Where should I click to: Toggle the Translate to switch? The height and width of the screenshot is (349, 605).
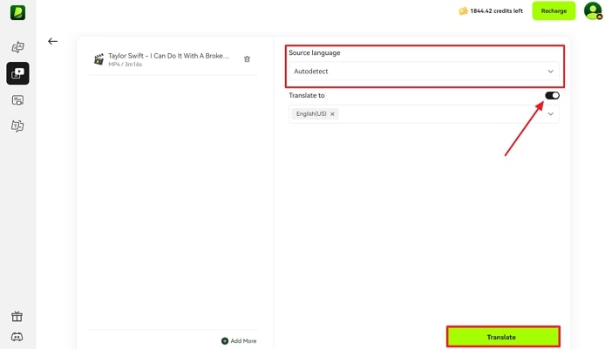tap(552, 95)
